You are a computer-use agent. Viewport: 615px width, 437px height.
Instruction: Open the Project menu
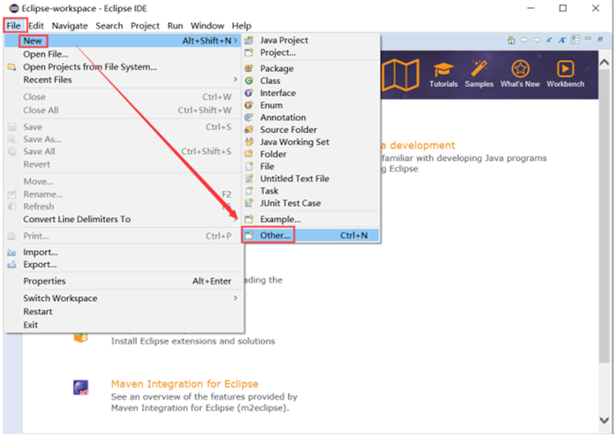(x=145, y=26)
